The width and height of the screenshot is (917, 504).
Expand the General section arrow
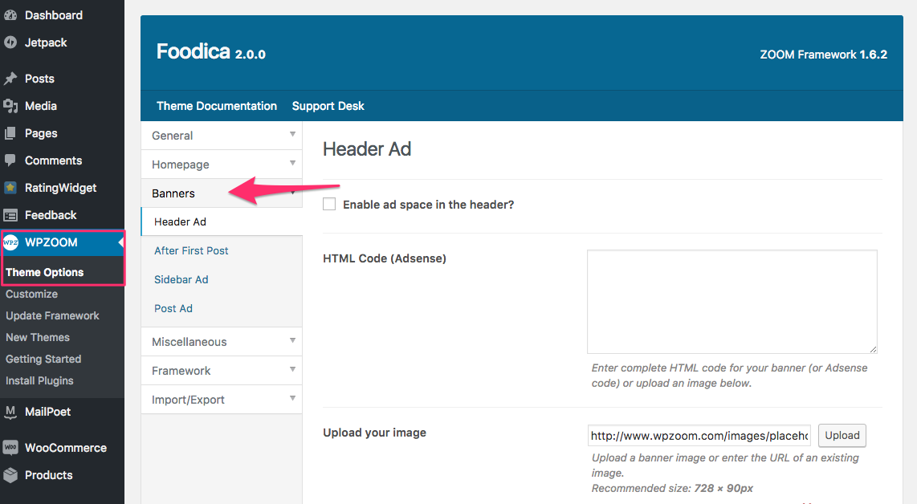tap(292, 135)
